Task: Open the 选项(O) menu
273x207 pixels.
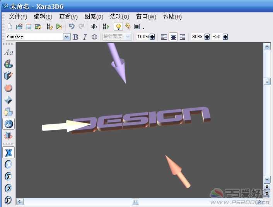Action: coord(119,17)
